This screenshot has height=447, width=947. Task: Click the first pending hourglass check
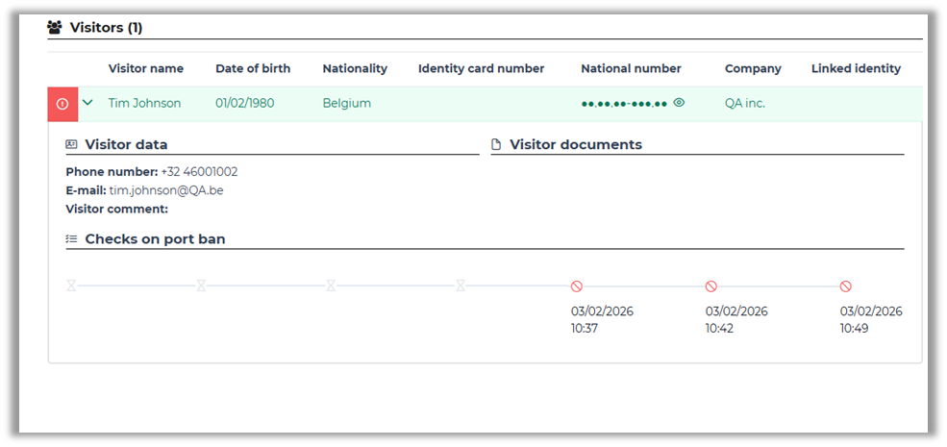click(x=71, y=286)
